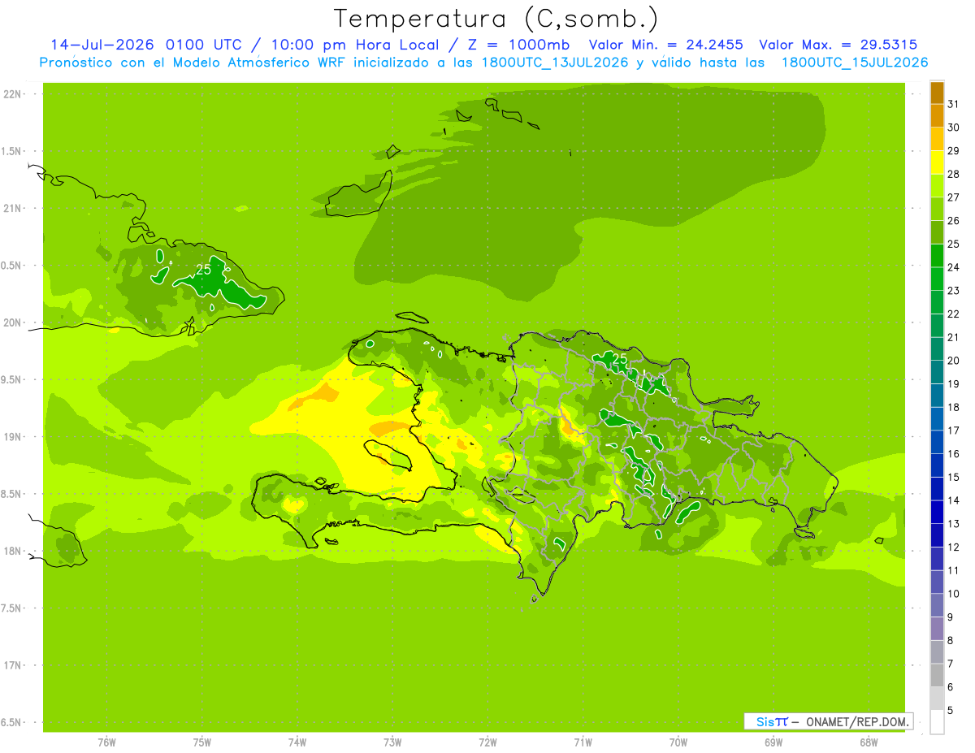Click the '70W' longitude label
The height and width of the screenshot is (753, 975).
click(x=678, y=742)
